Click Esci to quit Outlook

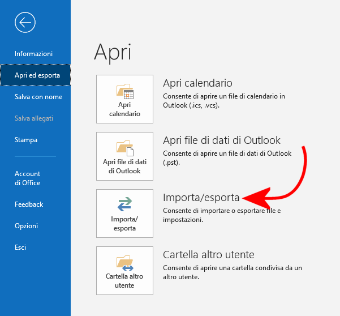coord(20,247)
